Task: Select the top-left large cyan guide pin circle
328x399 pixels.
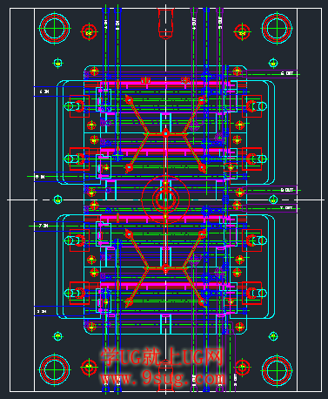Action: [55, 28]
